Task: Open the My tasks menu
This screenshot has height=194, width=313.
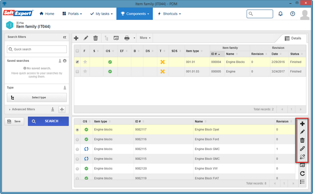Action: 101,14
